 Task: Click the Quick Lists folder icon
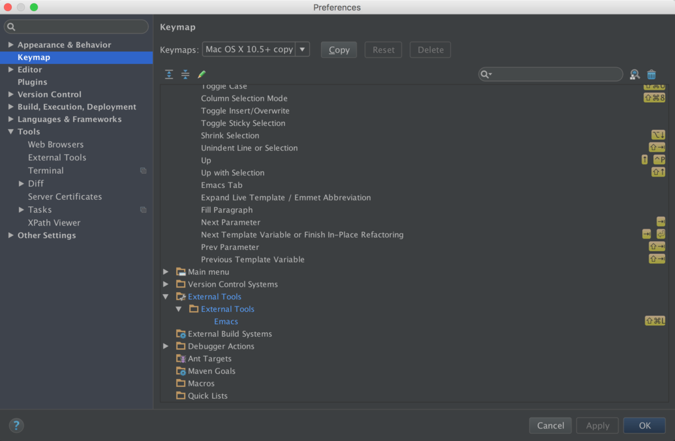181,396
